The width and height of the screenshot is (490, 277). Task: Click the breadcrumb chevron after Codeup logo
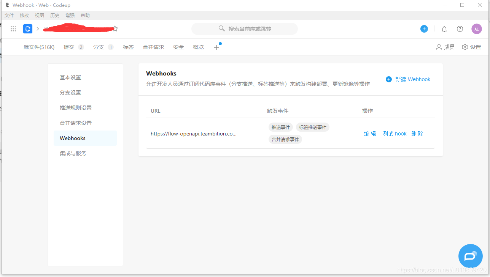(x=38, y=29)
